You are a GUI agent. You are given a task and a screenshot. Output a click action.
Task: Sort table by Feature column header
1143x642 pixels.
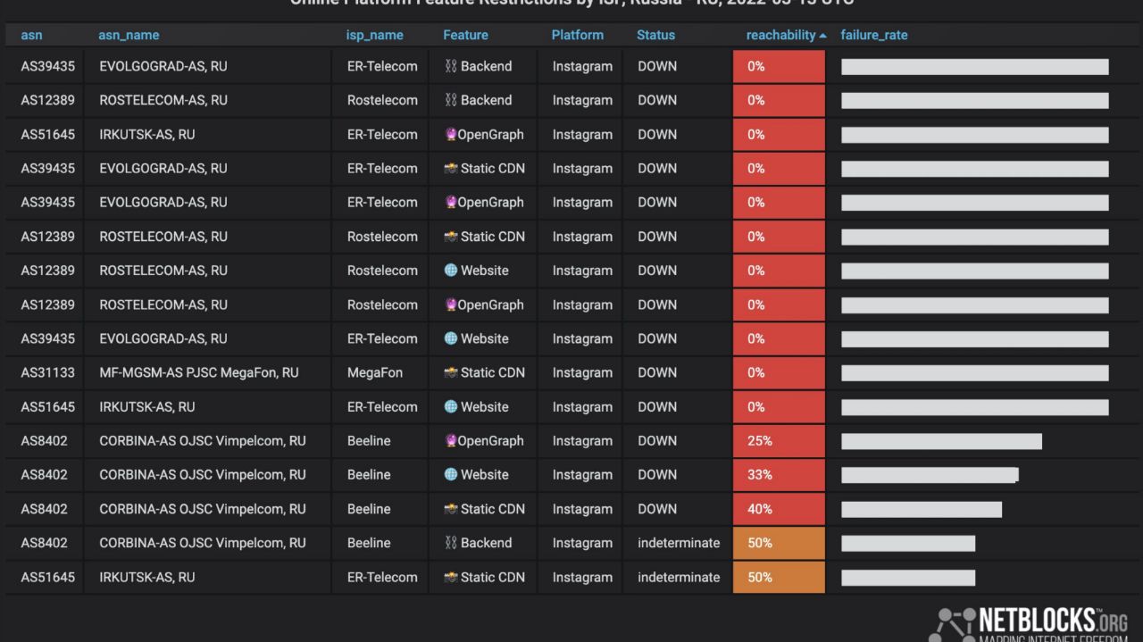click(x=465, y=35)
